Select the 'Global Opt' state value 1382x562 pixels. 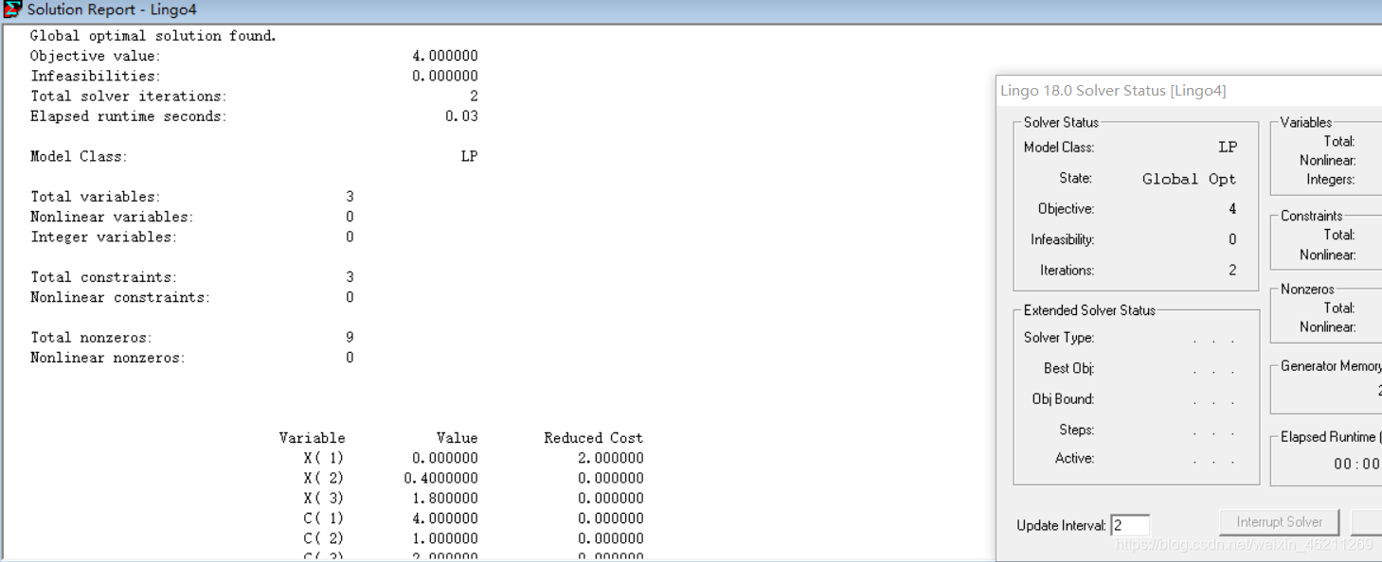(x=1189, y=179)
